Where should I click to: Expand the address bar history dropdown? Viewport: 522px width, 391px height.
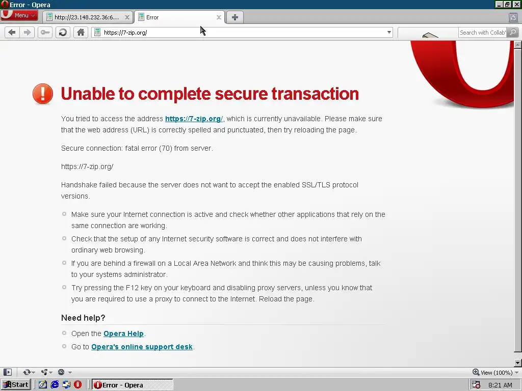click(x=389, y=32)
